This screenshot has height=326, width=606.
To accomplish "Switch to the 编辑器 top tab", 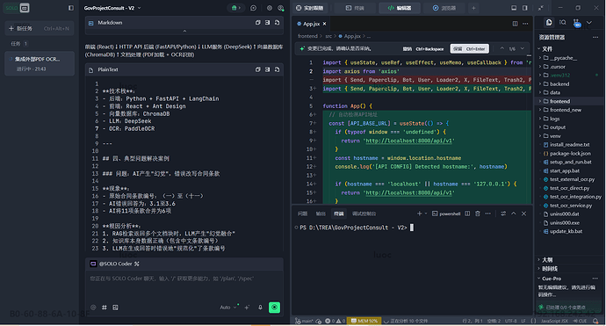I will click(400, 8).
